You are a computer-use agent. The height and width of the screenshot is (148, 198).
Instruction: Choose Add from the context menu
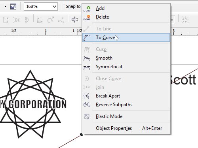click(x=126, y=8)
